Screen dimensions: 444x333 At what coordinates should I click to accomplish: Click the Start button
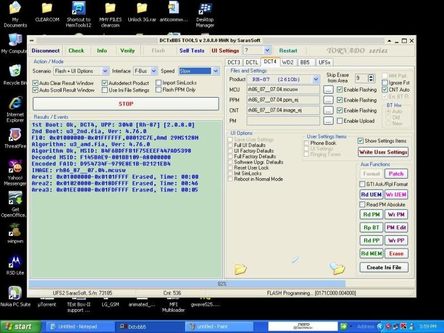coord(21,326)
